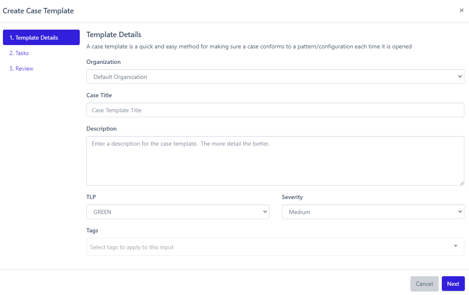Expand the Tags dropdown arrow
Image resolution: width=469 pixels, height=295 pixels.
point(456,246)
